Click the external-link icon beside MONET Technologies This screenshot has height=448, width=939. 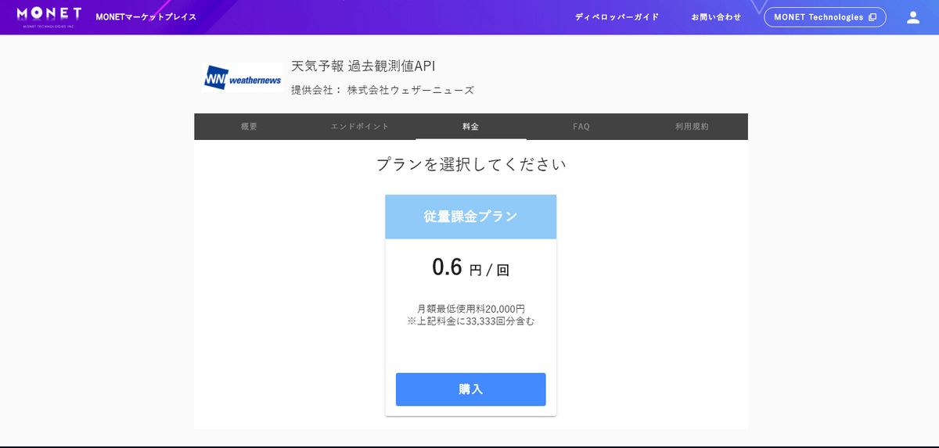872,17
